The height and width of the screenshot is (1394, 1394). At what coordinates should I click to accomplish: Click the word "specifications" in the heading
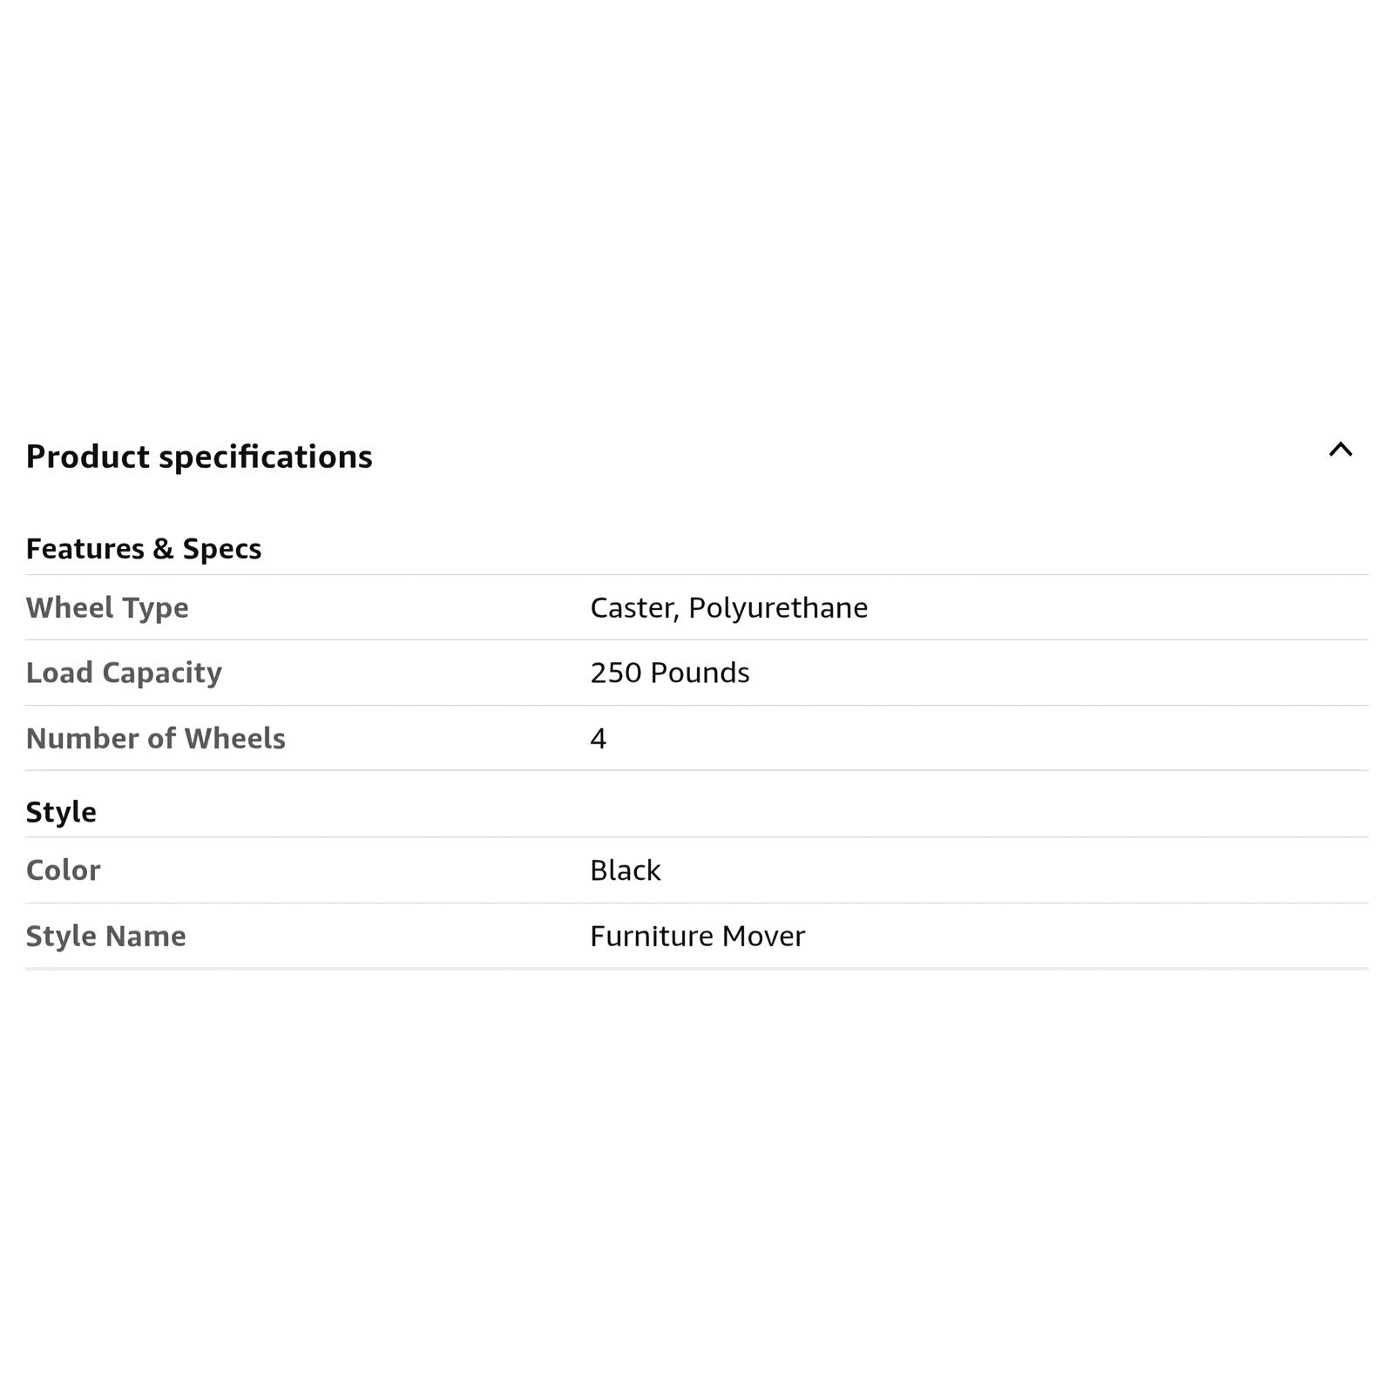pyautogui.click(x=265, y=457)
